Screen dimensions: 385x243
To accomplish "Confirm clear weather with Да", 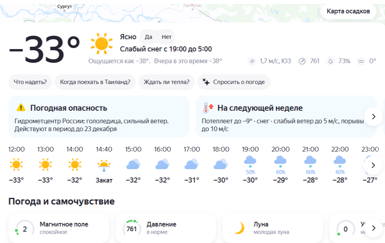I will pos(148,37).
